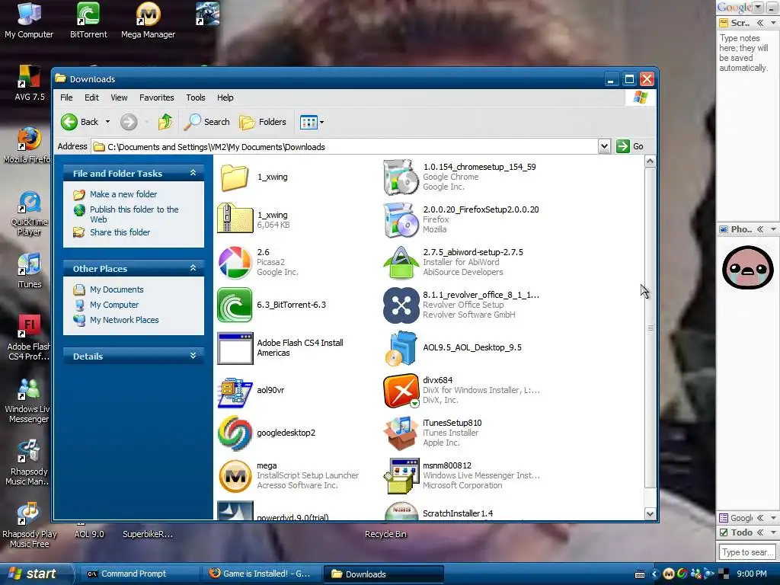The width and height of the screenshot is (780, 585).
Task: Click Make a new folder
Action: pyautogui.click(x=123, y=194)
